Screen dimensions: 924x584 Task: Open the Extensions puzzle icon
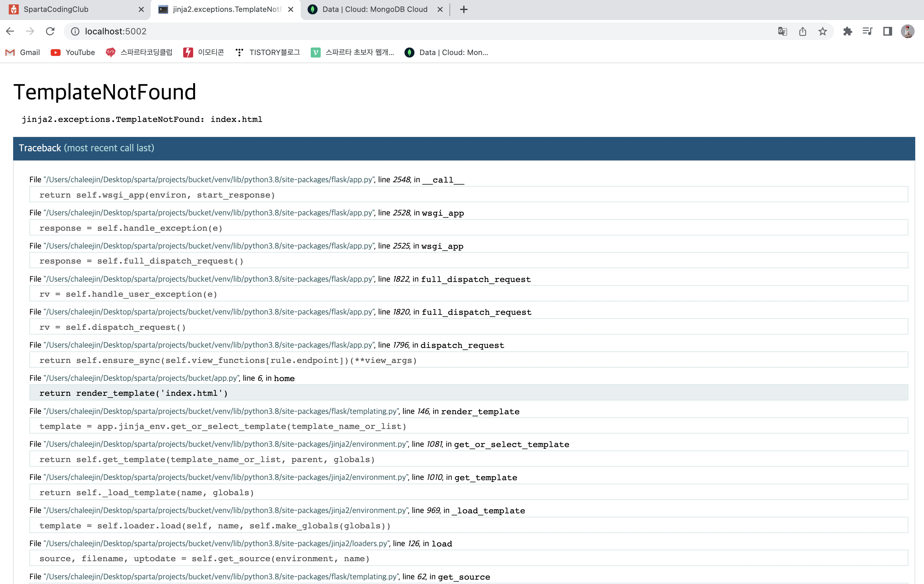click(848, 31)
